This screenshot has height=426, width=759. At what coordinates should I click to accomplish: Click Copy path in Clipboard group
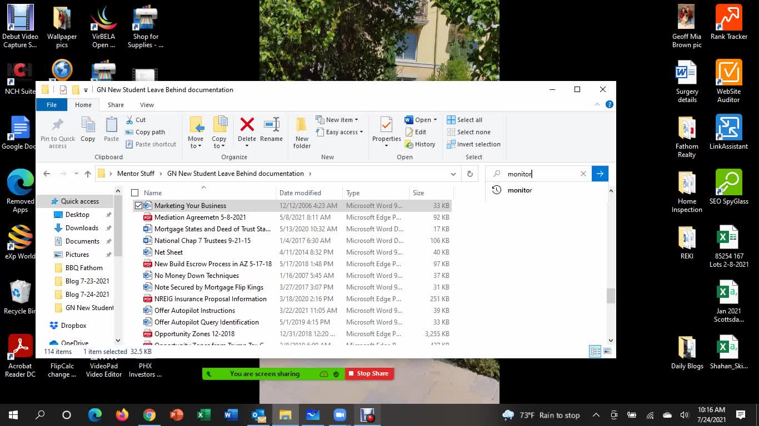[x=145, y=132]
